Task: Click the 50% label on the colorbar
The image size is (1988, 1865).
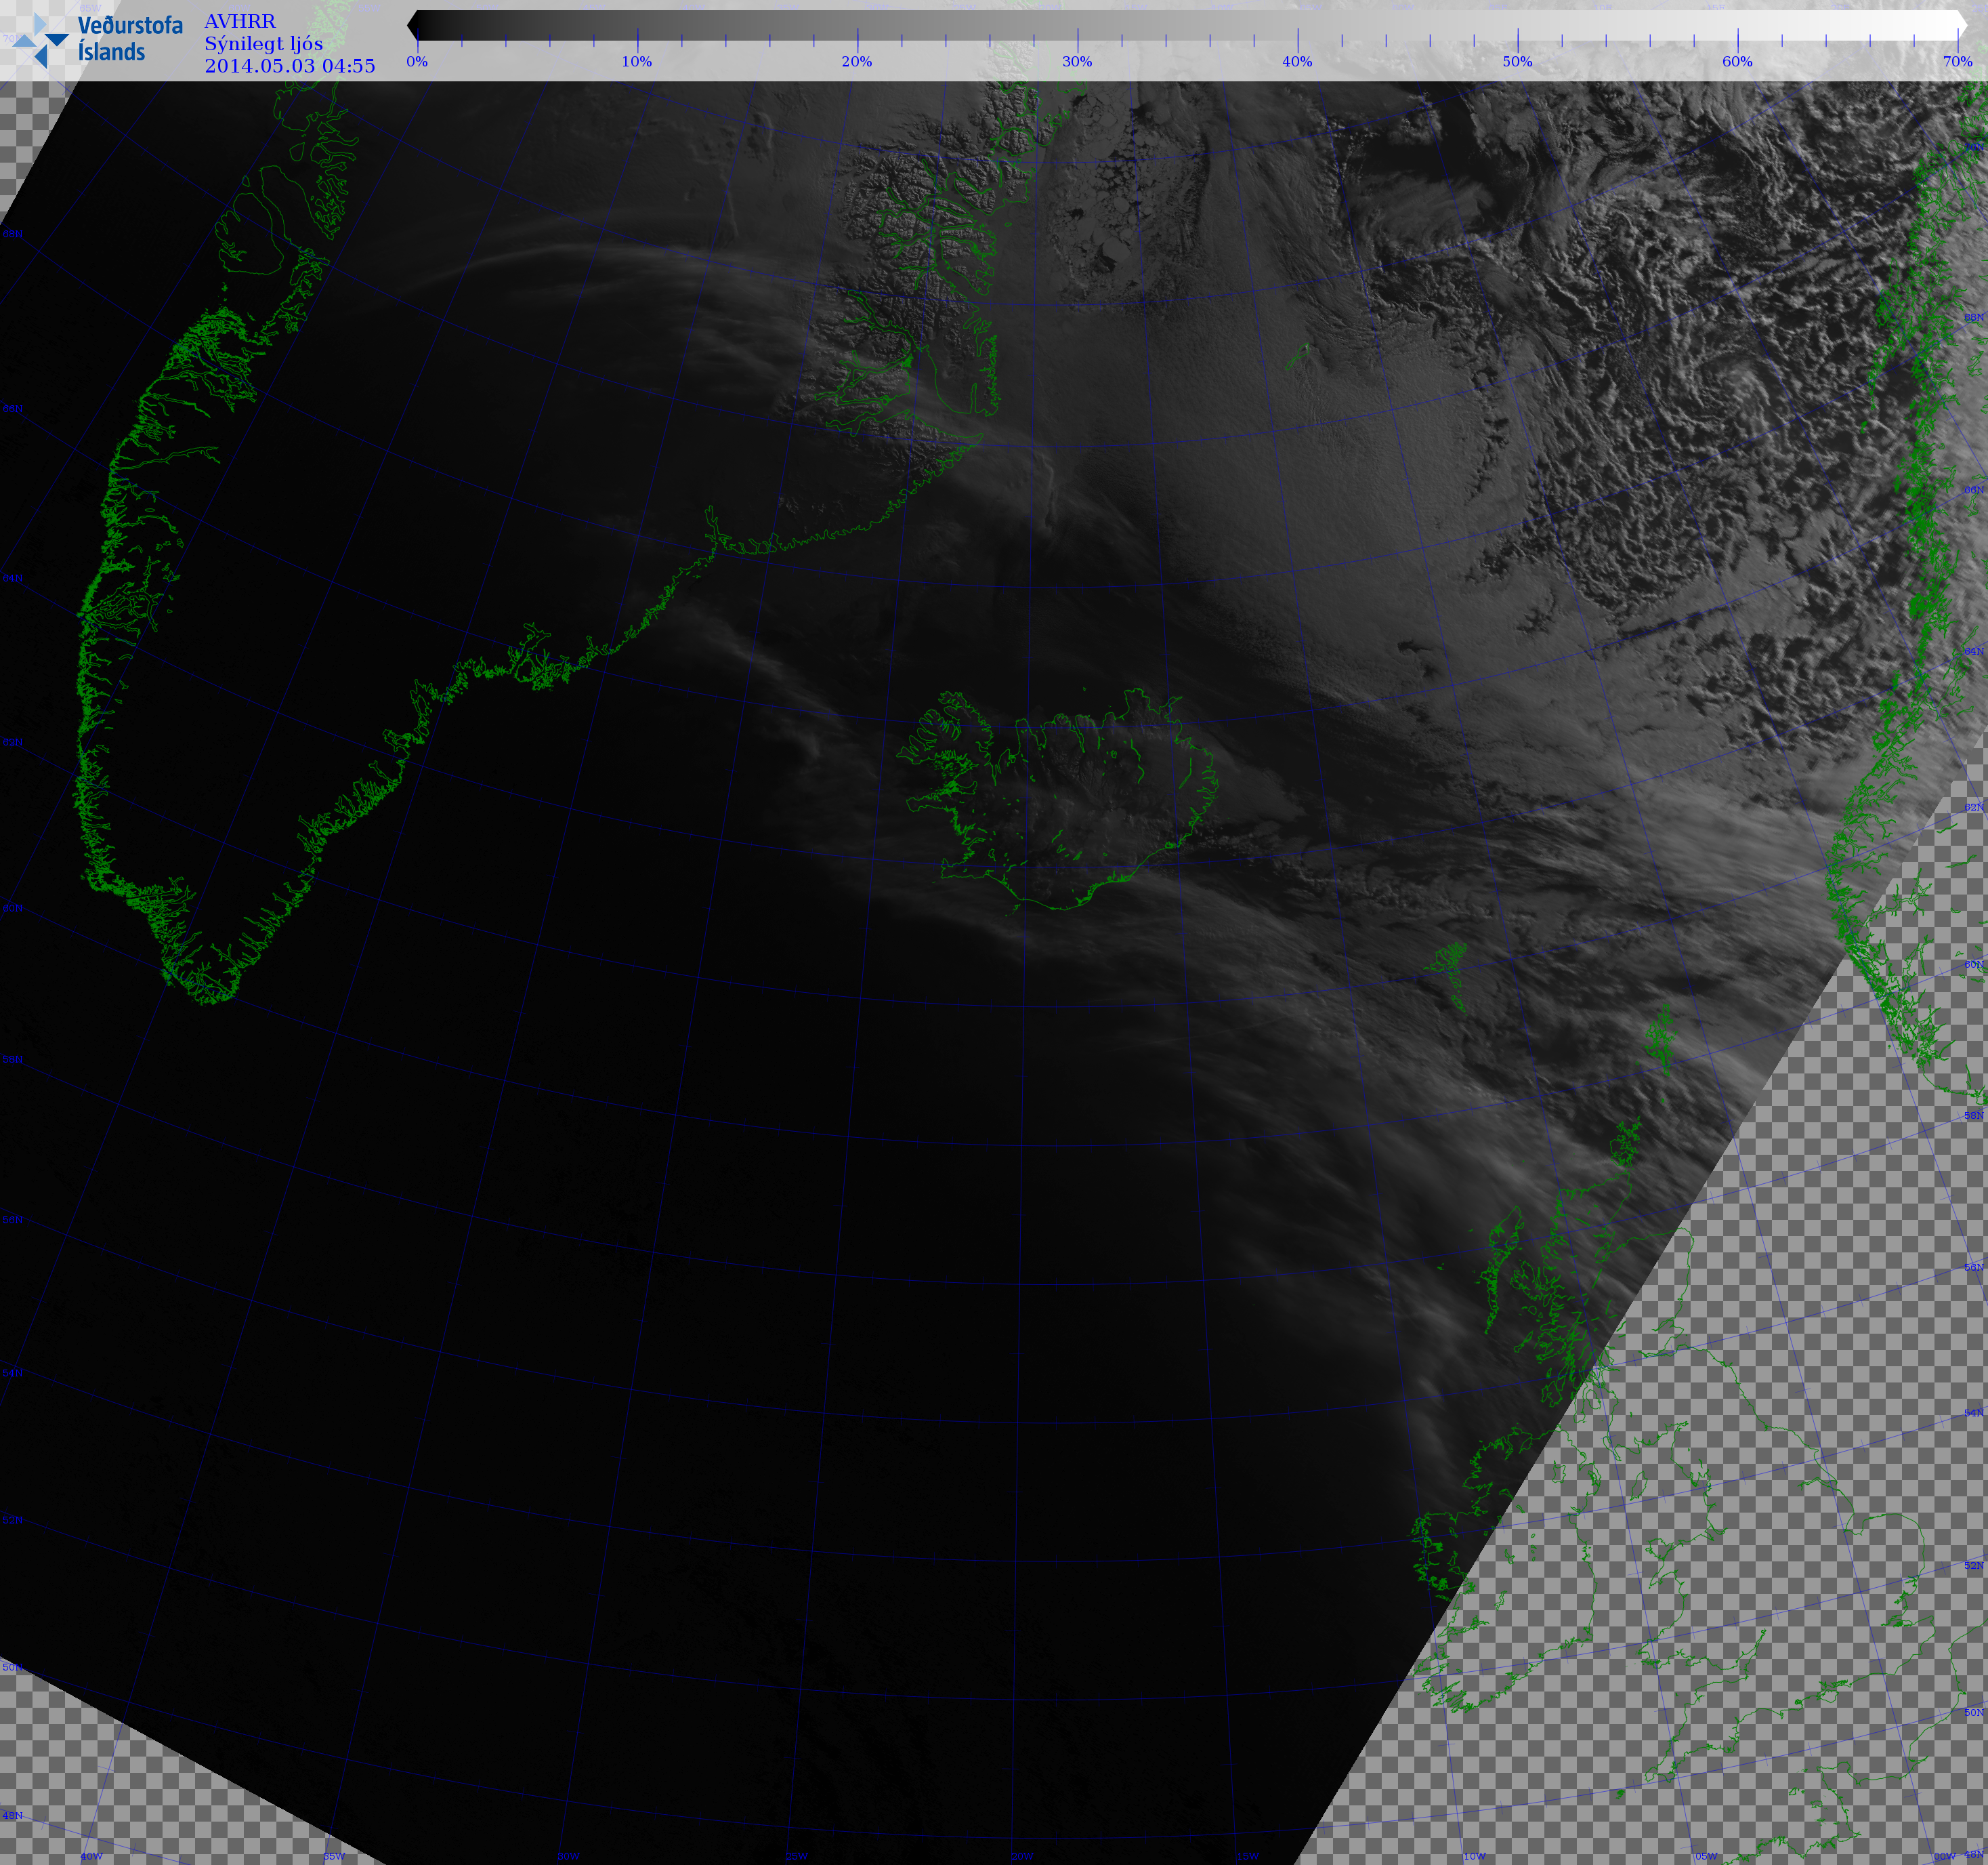Action: pos(1517,61)
